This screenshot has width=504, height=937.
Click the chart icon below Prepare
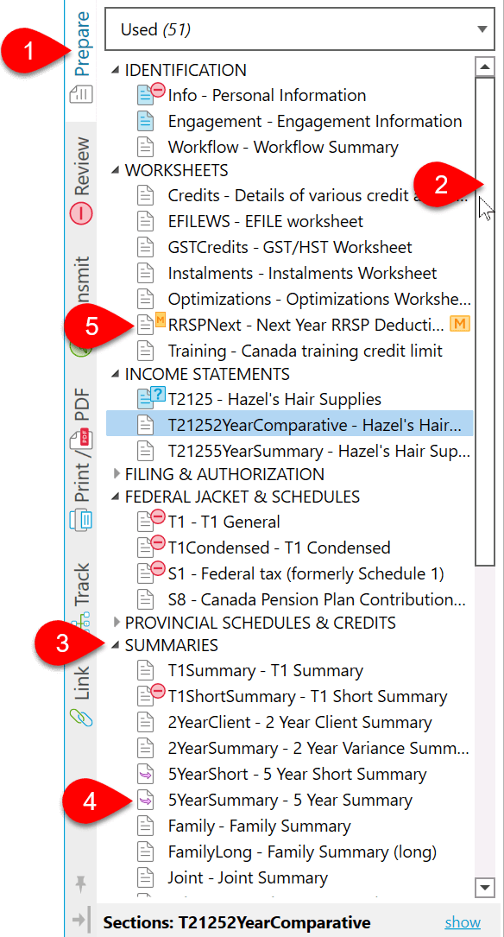tap(81, 94)
